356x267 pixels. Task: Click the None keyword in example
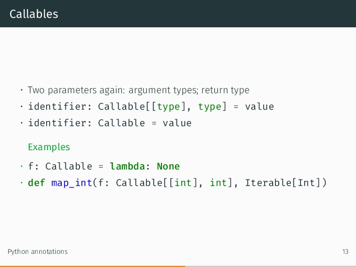(x=168, y=166)
